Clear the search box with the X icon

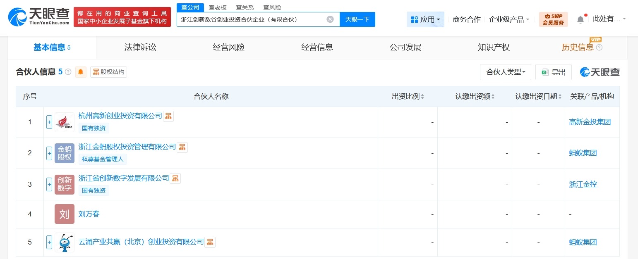330,19
